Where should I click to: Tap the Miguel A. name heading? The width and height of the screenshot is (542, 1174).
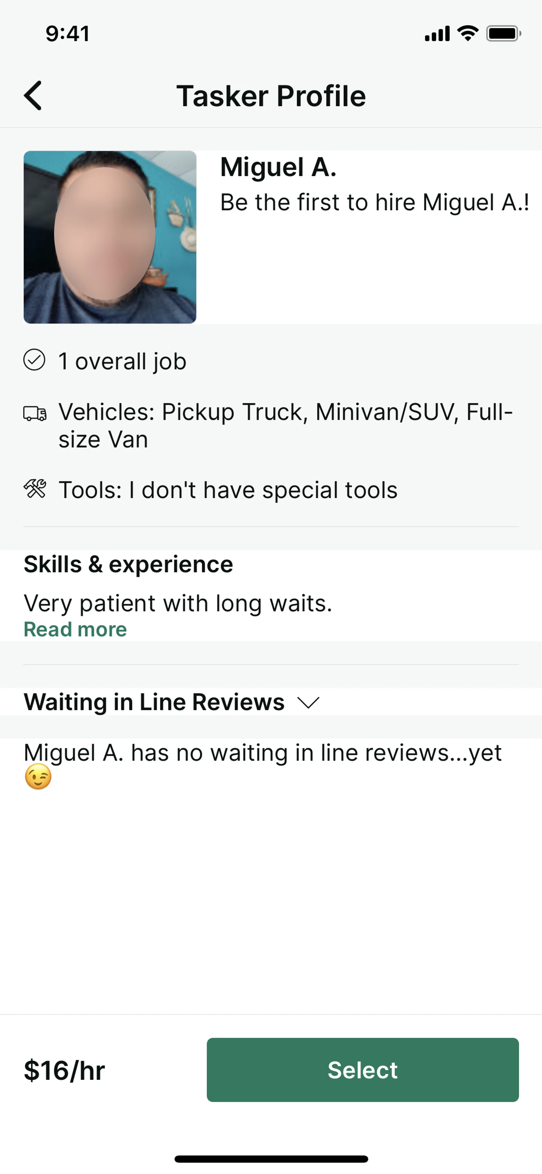(278, 167)
